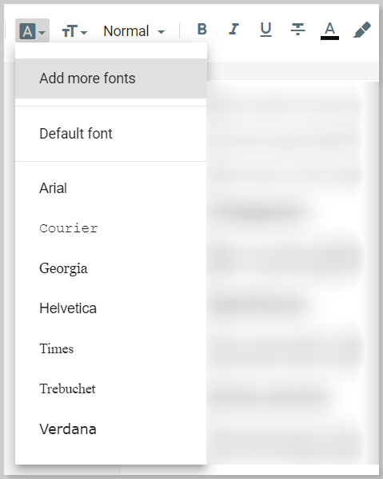Image resolution: width=383 pixels, height=479 pixels.
Task: Open the text size TT icon
Action: 70,31
